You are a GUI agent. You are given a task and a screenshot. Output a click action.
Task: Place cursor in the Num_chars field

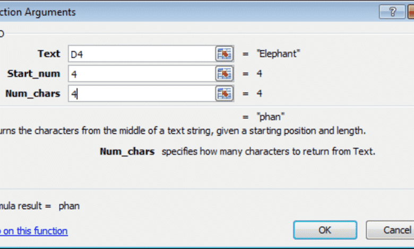(141, 94)
